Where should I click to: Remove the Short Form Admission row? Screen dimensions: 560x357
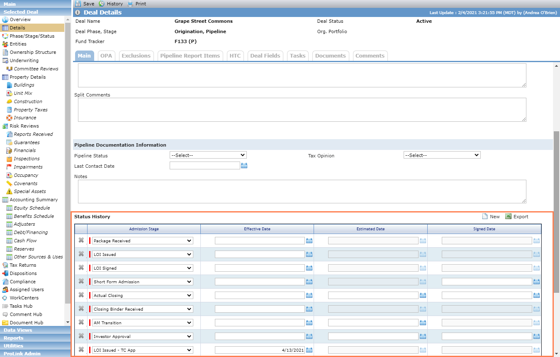pos(81,281)
